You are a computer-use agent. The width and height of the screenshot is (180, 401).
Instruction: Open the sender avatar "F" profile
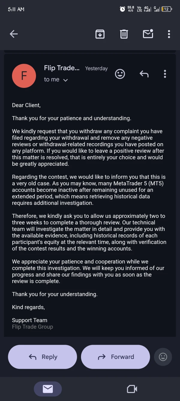click(x=24, y=76)
